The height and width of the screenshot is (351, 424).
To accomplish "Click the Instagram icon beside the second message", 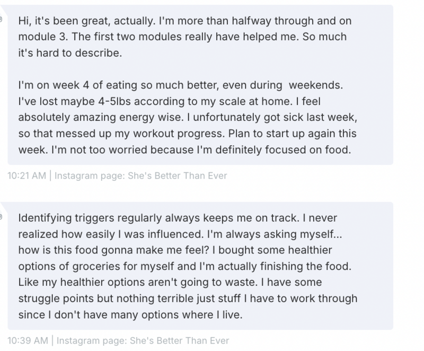I will coord(2,217).
